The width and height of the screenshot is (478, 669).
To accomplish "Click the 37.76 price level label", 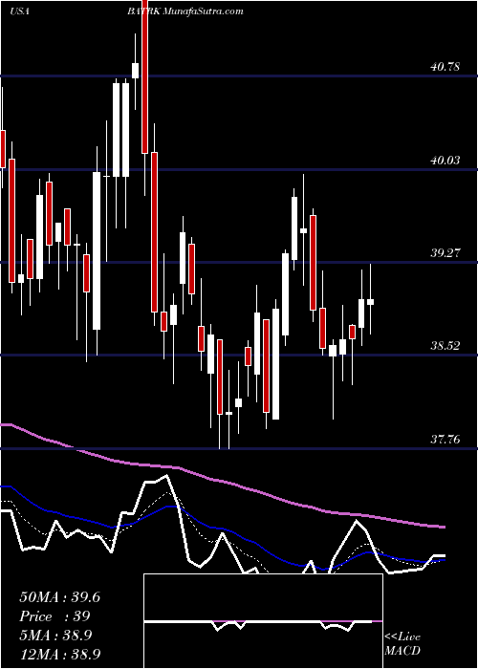I will tap(445, 439).
